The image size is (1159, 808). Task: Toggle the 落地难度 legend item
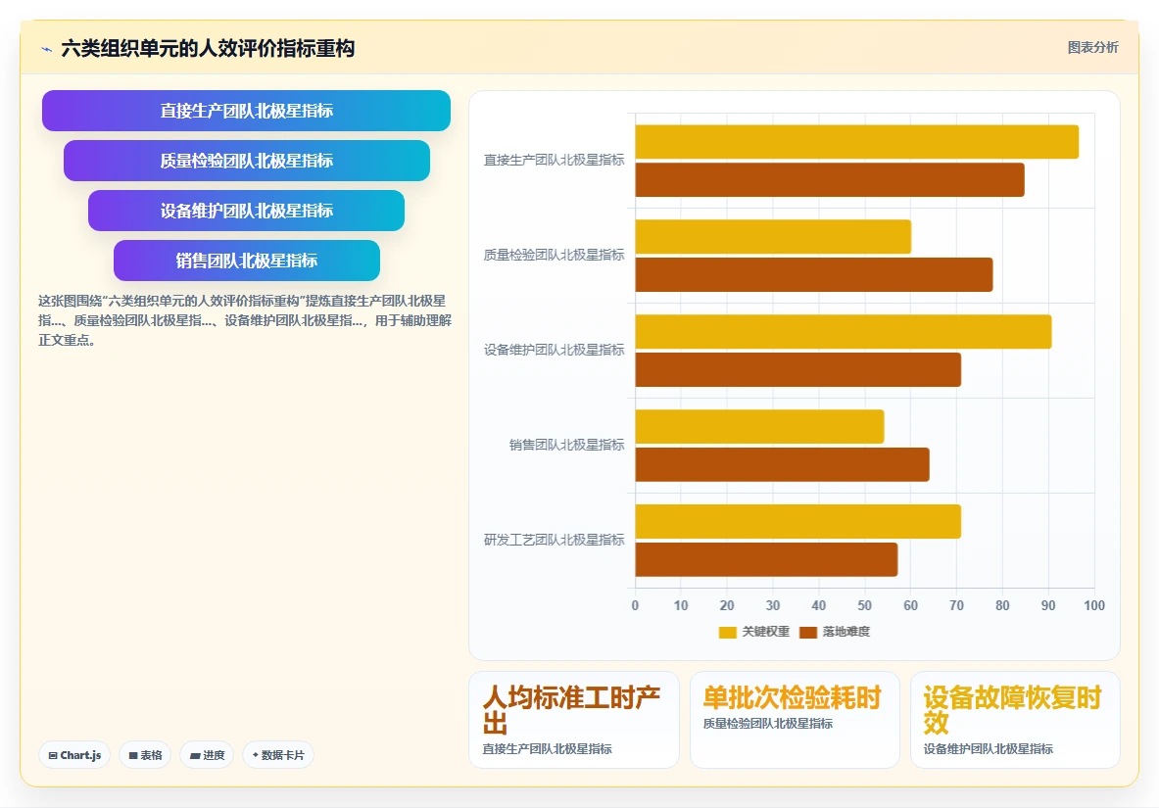tap(835, 632)
